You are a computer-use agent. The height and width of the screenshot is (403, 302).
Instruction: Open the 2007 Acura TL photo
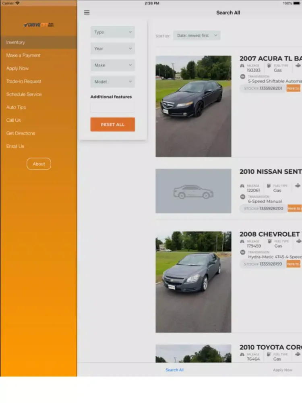[193, 106]
